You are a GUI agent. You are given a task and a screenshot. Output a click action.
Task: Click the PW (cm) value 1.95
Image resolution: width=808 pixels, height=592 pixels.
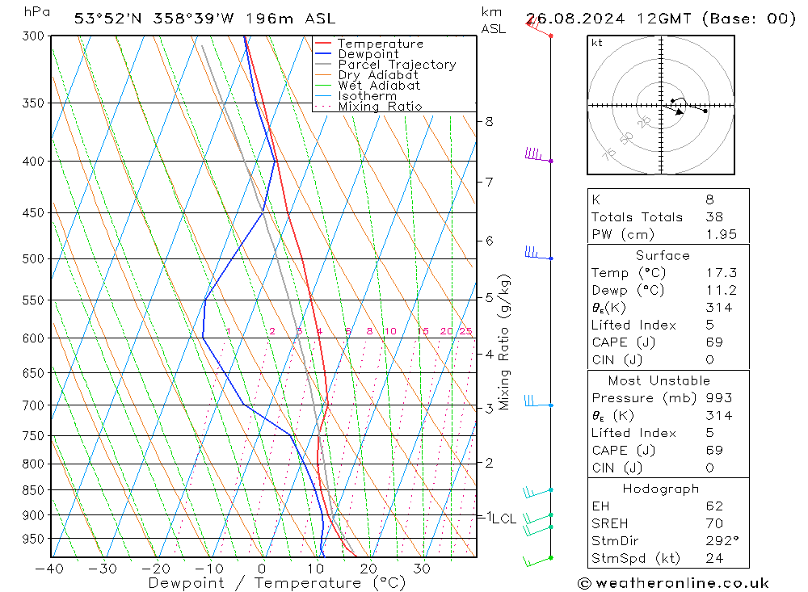(x=722, y=234)
